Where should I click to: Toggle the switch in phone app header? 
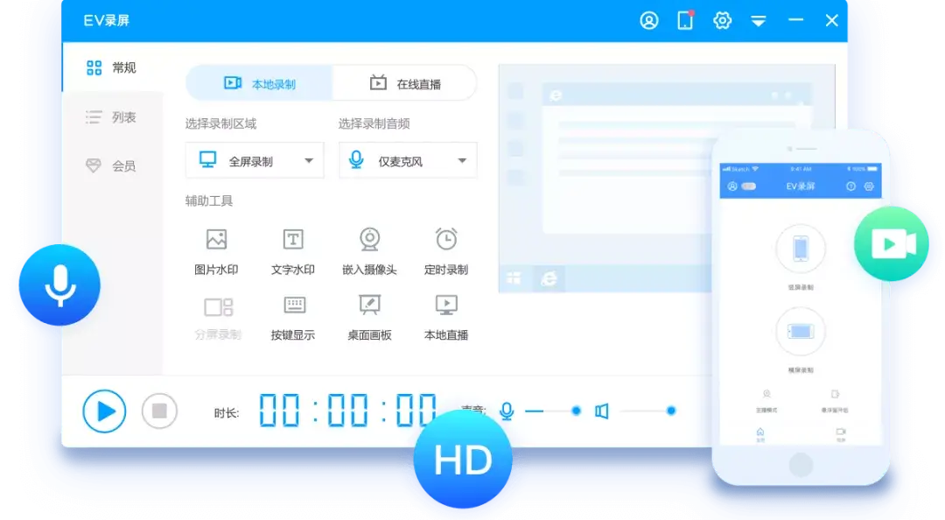pyautogui.click(x=748, y=186)
